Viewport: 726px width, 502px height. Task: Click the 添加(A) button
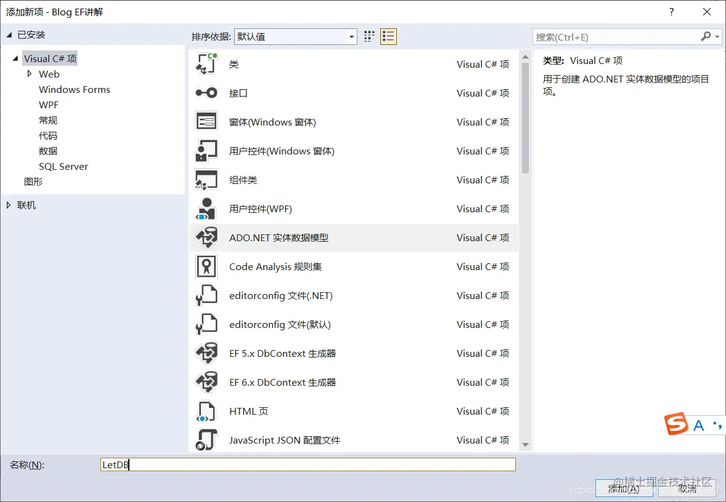[x=624, y=488]
